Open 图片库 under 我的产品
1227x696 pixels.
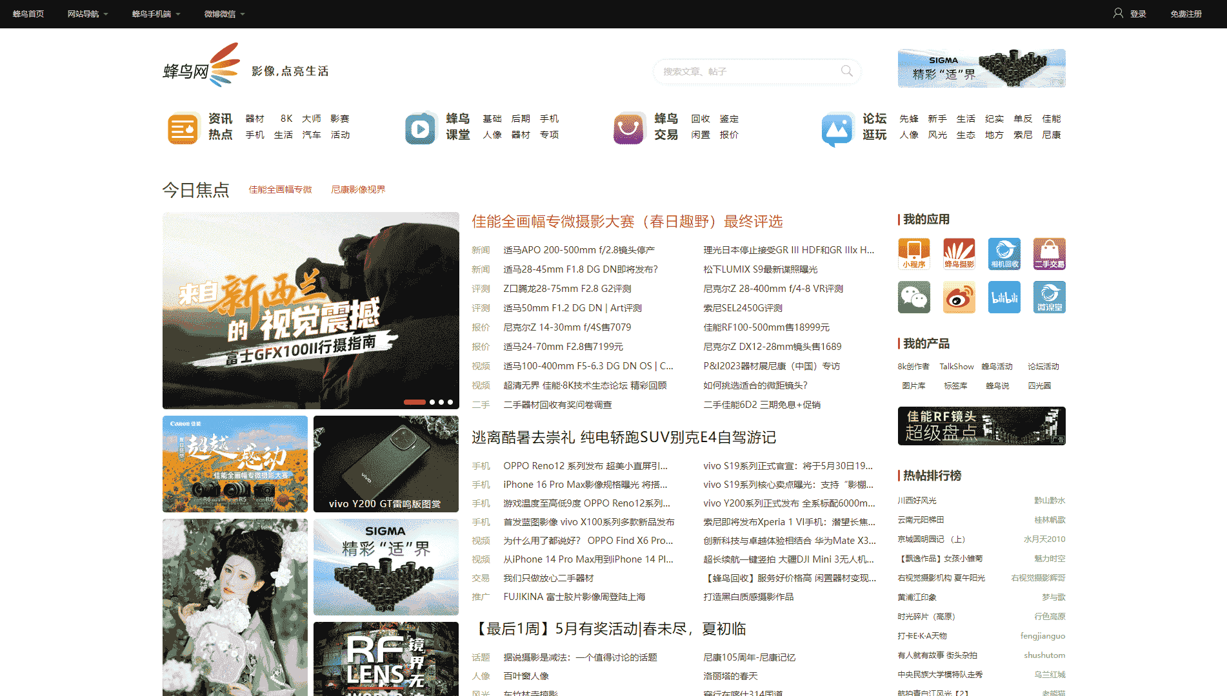click(x=913, y=386)
